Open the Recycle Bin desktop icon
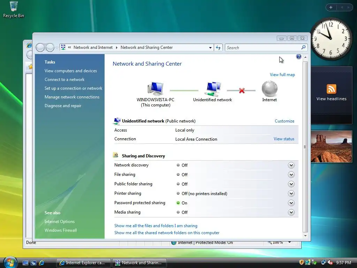The height and width of the screenshot is (268, 357). pyautogui.click(x=14, y=9)
